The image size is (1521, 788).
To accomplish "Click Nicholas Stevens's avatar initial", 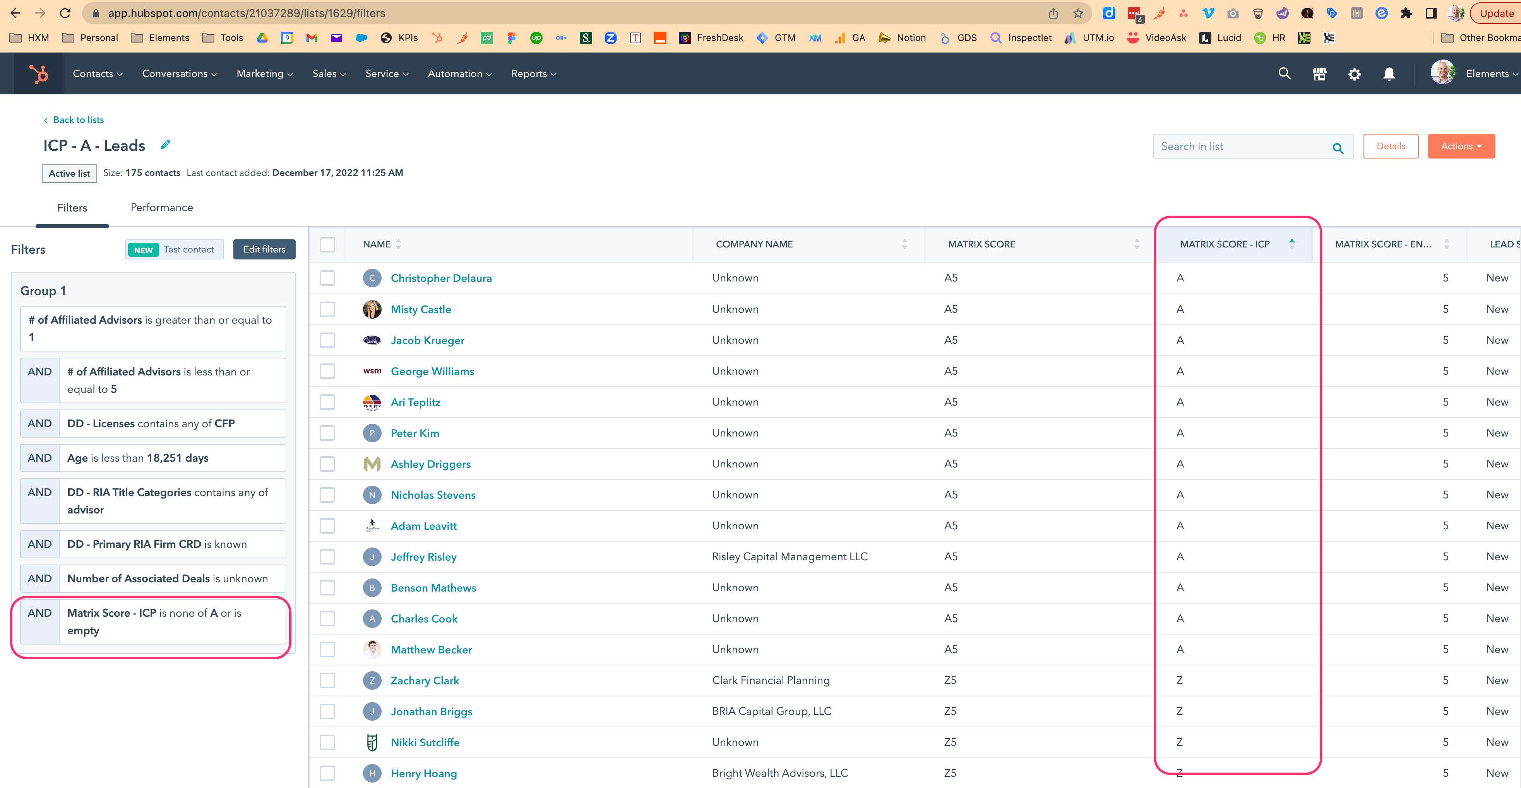I will point(372,495).
